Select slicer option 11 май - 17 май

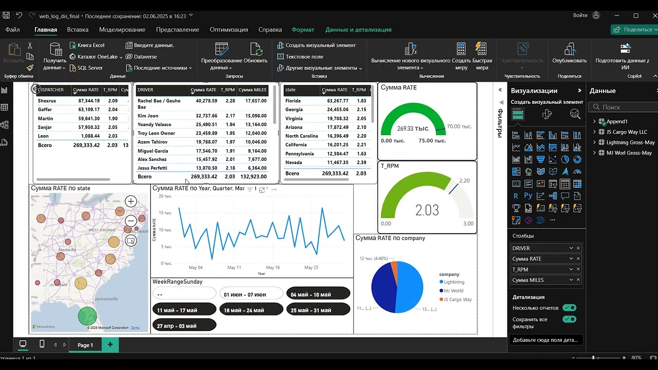pos(185,310)
